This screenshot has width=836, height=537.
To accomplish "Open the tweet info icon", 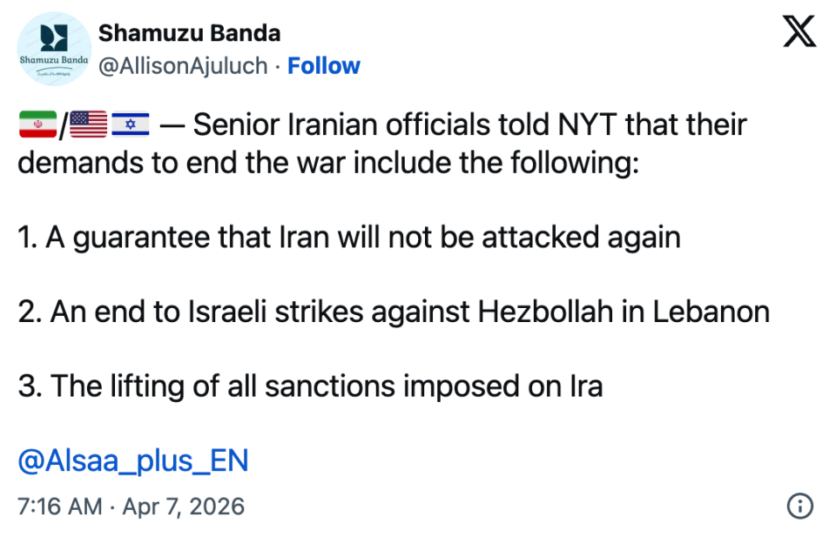I will pyautogui.click(x=799, y=506).
